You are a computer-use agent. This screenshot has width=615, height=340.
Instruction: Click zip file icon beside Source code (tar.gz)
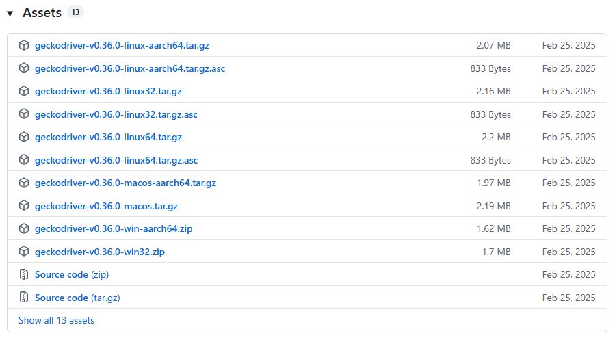(x=24, y=298)
